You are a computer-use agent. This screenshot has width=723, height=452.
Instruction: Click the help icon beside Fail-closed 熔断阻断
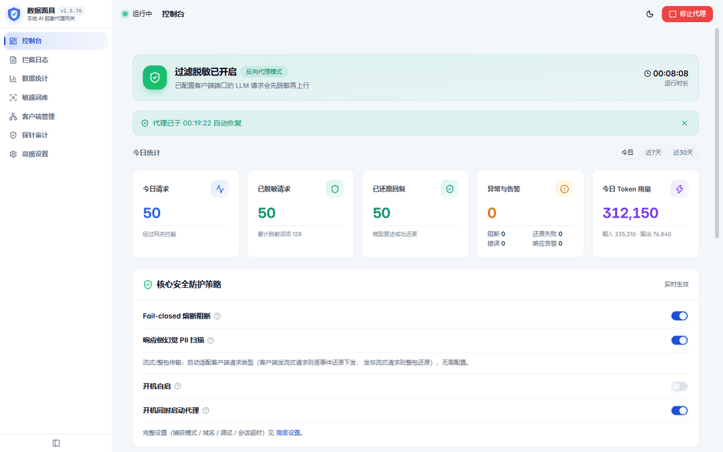coord(217,316)
